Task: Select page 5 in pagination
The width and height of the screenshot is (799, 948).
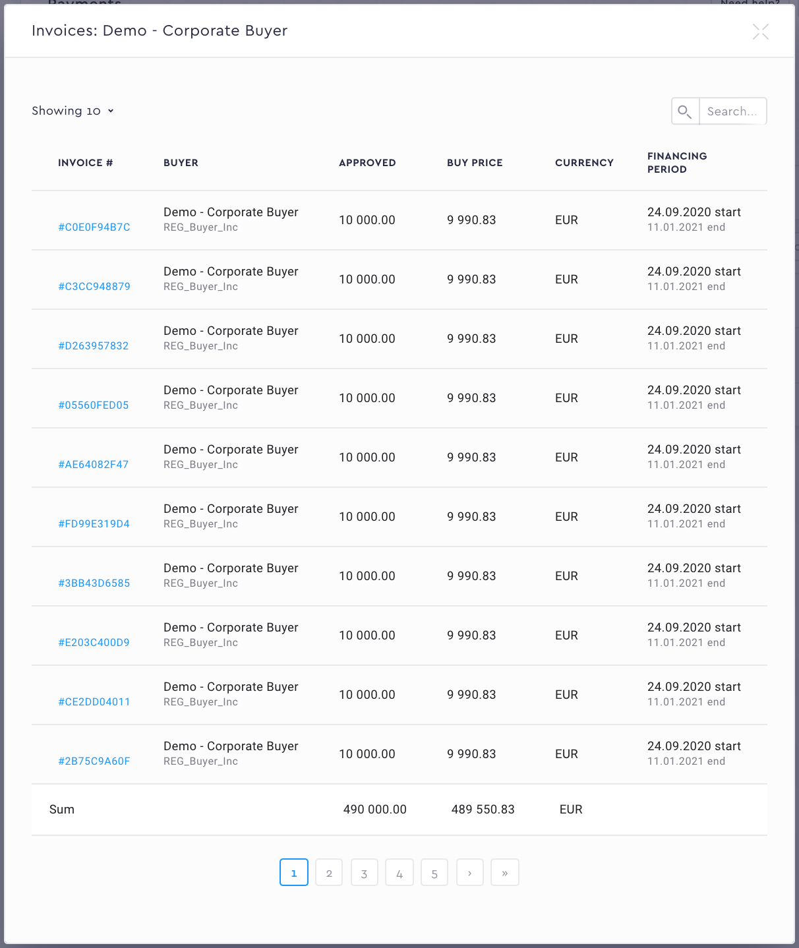Action: [434, 873]
